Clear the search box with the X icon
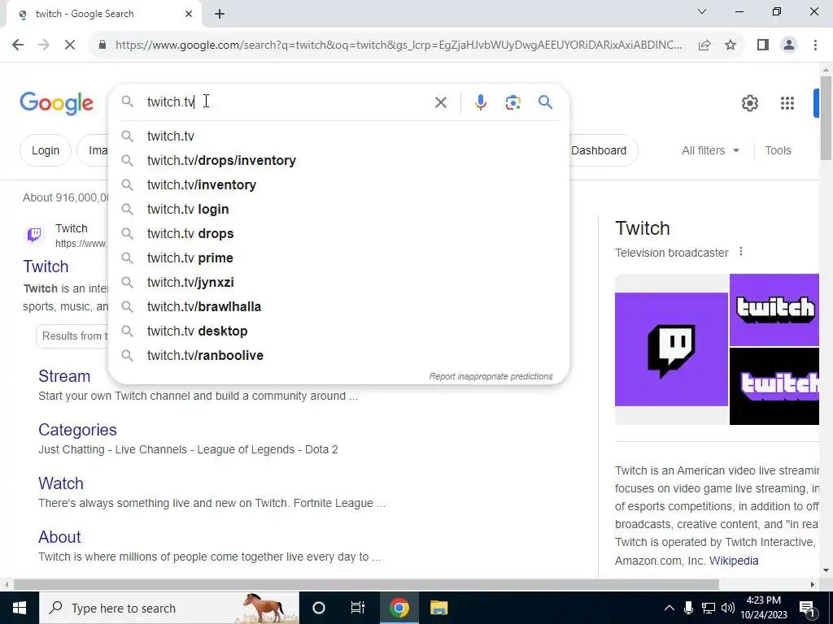 click(440, 102)
